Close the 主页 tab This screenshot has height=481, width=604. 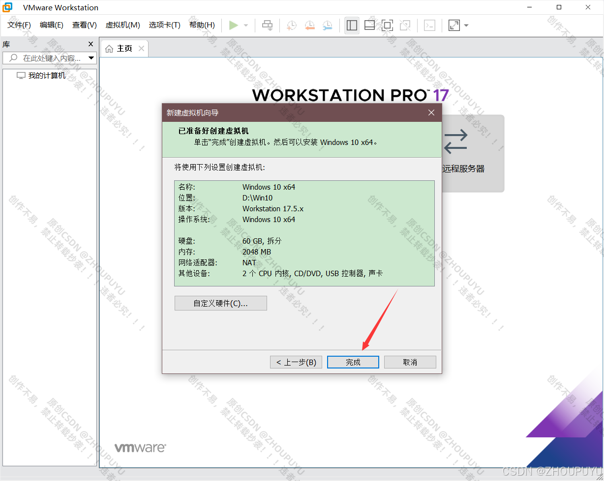141,48
